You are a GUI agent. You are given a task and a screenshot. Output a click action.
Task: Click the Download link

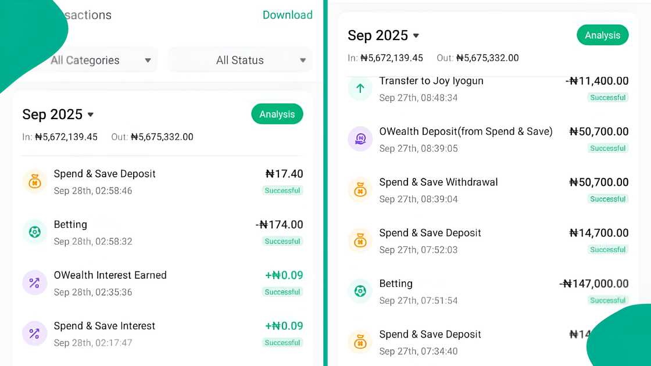[288, 15]
